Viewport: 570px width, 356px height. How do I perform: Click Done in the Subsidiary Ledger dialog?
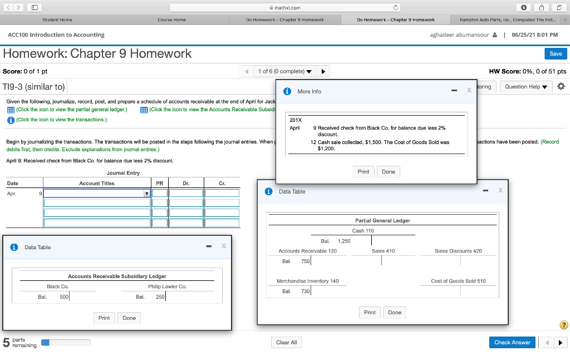click(x=129, y=318)
